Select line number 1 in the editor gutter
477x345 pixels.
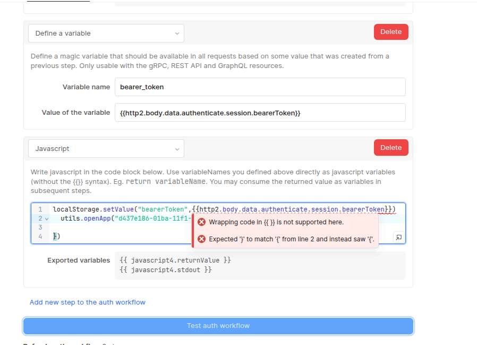tap(40, 209)
